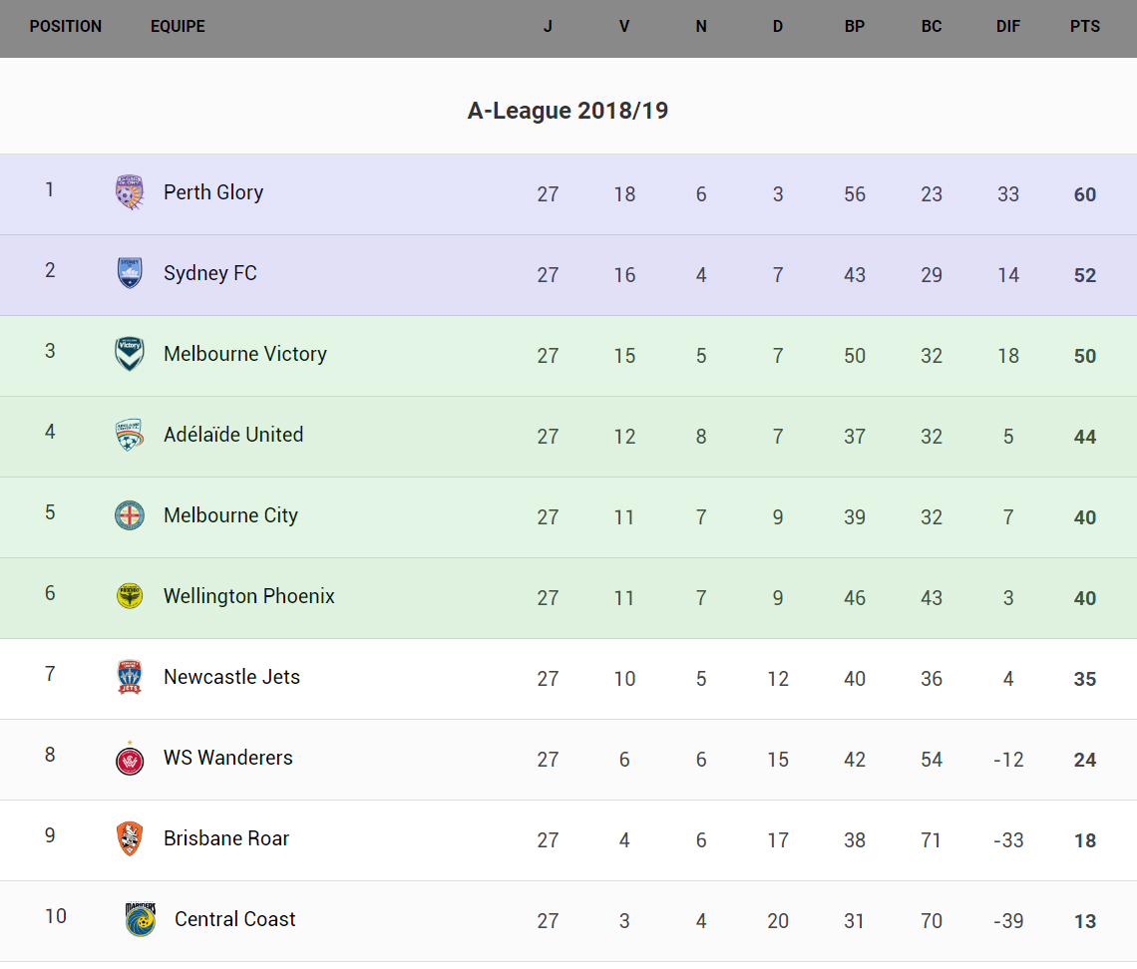The height and width of the screenshot is (969, 1137).
Task: Open the Perth Glory team name link
Action: [213, 192]
